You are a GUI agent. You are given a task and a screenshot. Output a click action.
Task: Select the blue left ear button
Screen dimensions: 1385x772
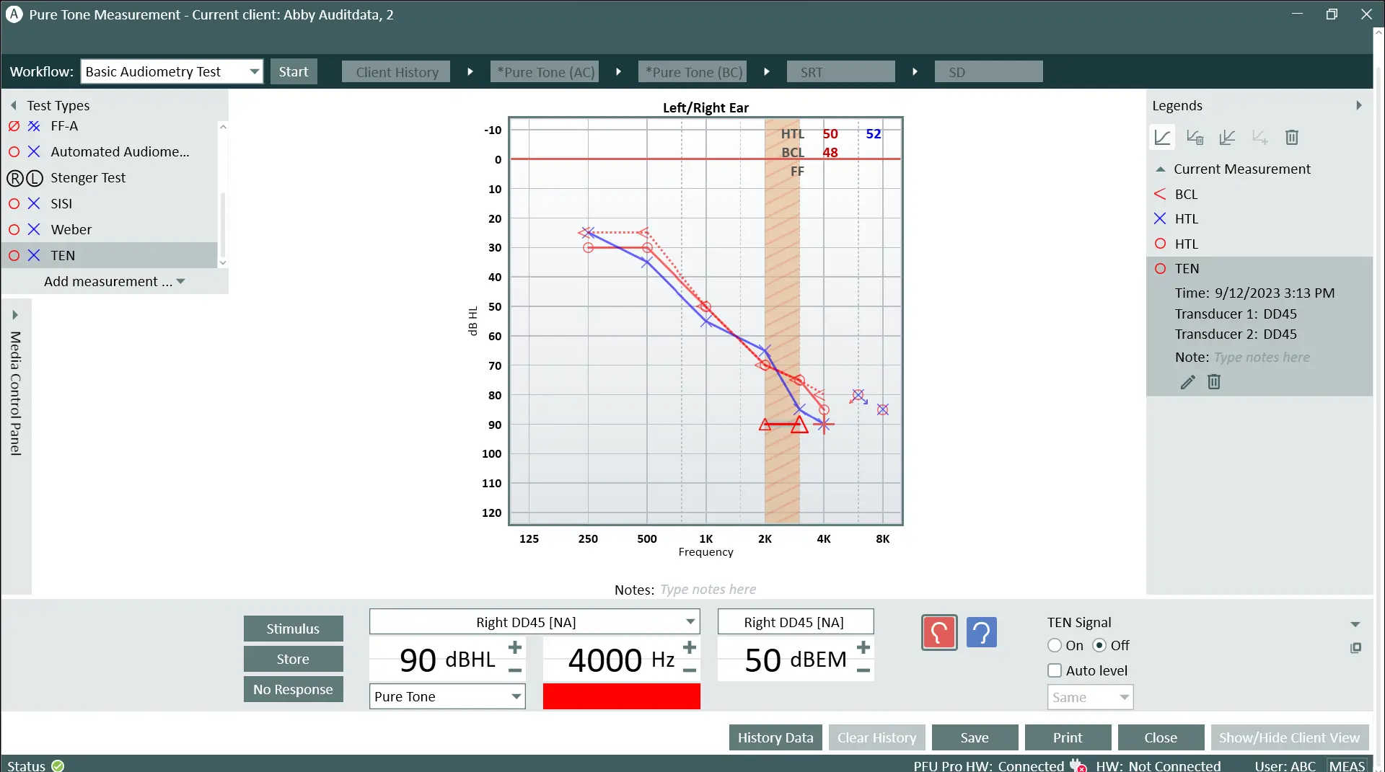tap(981, 633)
